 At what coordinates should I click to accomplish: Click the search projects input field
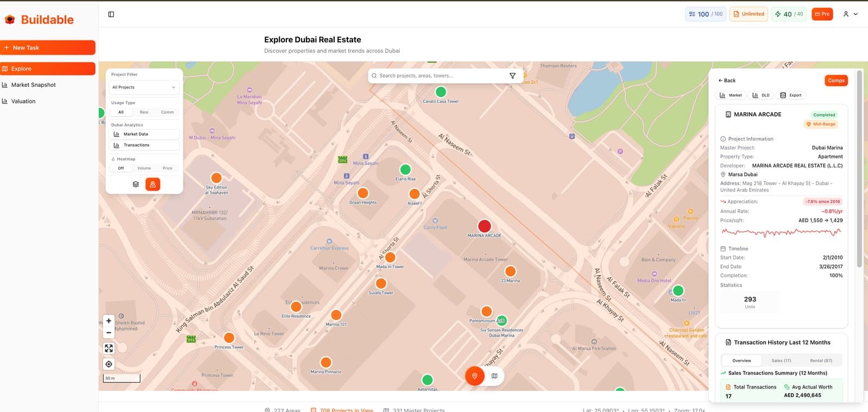[442, 76]
